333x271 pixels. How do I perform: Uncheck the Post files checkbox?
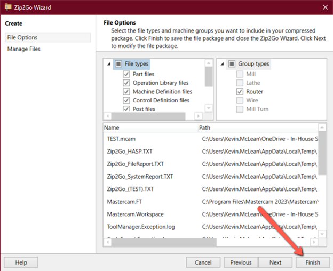(126, 109)
